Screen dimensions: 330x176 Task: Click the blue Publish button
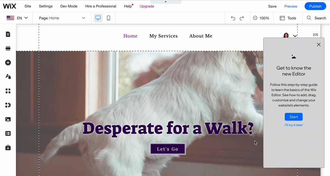tap(315, 6)
